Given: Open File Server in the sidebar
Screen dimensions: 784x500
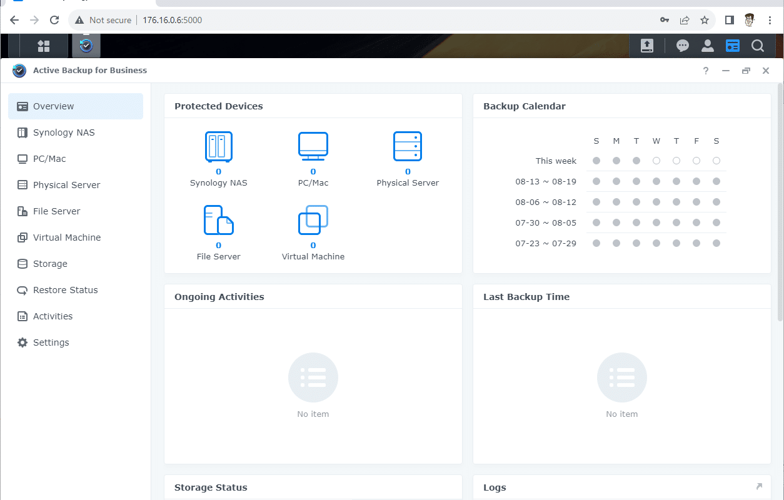Looking at the screenshot, I should click(76, 211).
